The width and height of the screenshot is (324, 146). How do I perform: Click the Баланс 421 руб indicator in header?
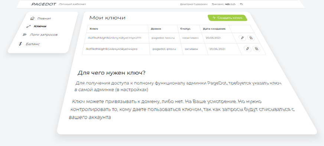click(224, 4)
